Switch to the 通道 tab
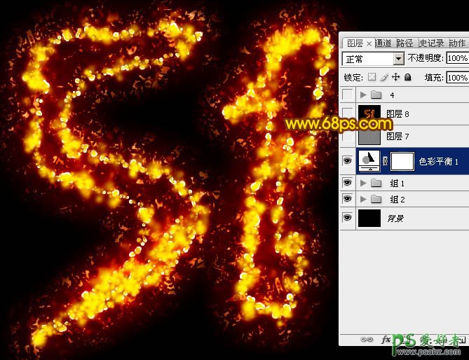469x360 pixels. (x=383, y=43)
